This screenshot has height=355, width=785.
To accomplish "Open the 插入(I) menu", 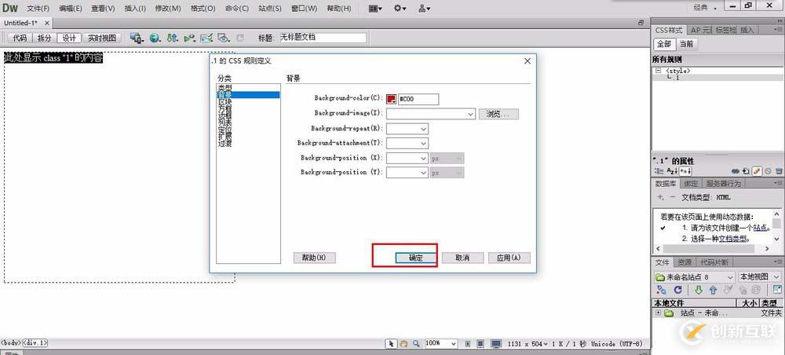I will 135,9.
